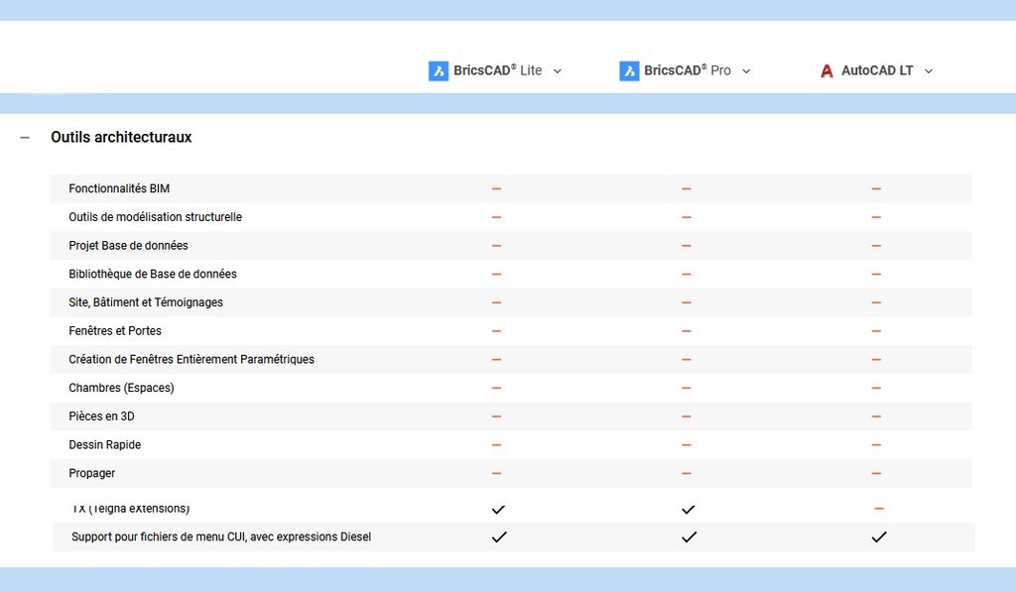Click BricsCAD Pro dash for Site, Bâtiment et Témoignages
This screenshot has width=1016, height=592.
point(687,302)
